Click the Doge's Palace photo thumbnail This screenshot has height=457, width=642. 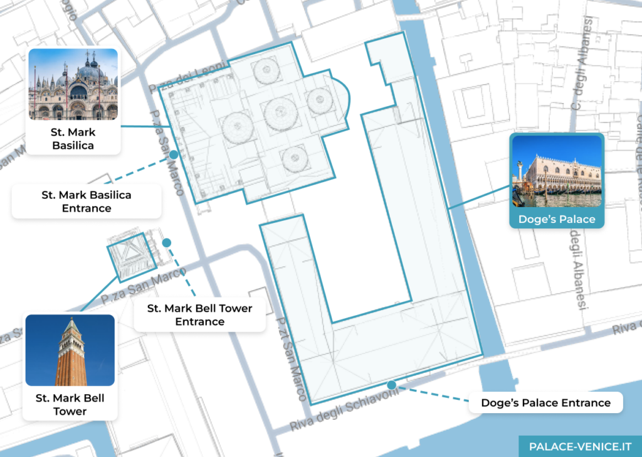557,171
